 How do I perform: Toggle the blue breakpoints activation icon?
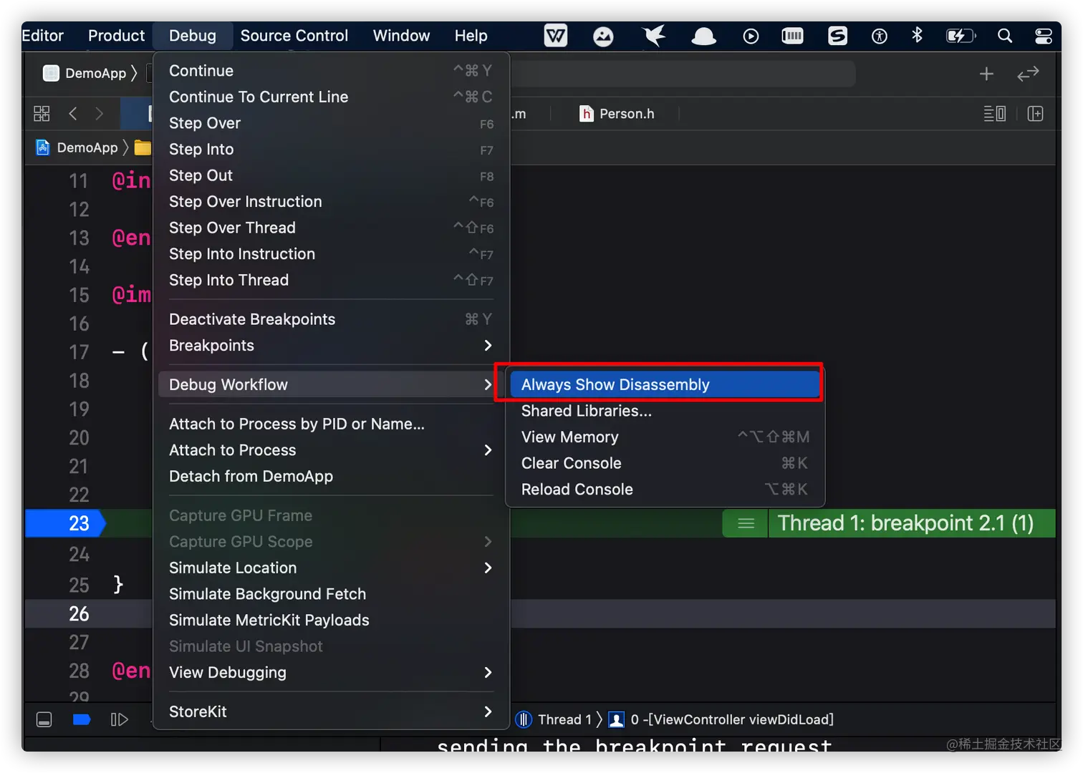click(x=82, y=719)
